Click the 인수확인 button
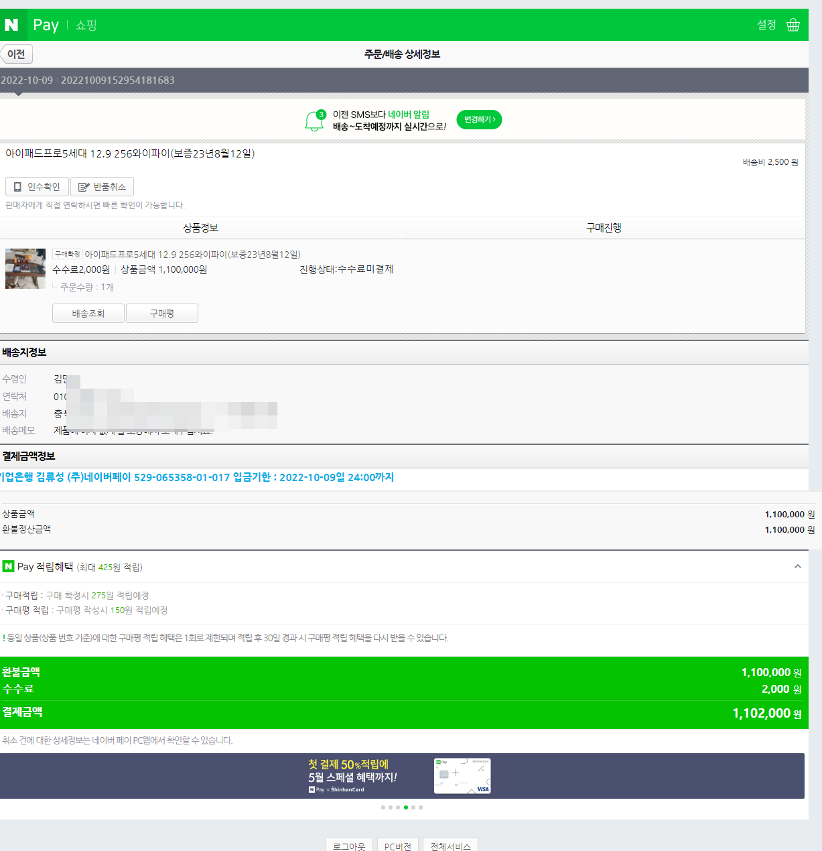 tap(37, 187)
